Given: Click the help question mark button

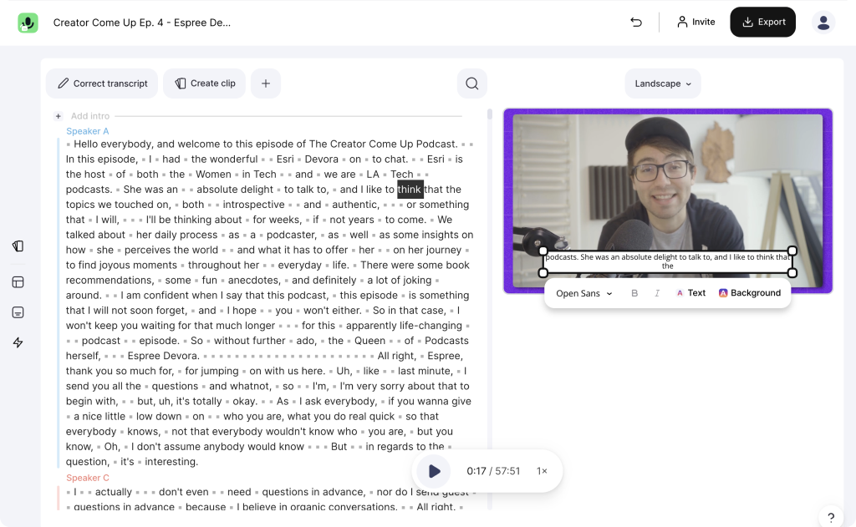Looking at the screenshot, I should pyautogui.click(x=831, y=517).
